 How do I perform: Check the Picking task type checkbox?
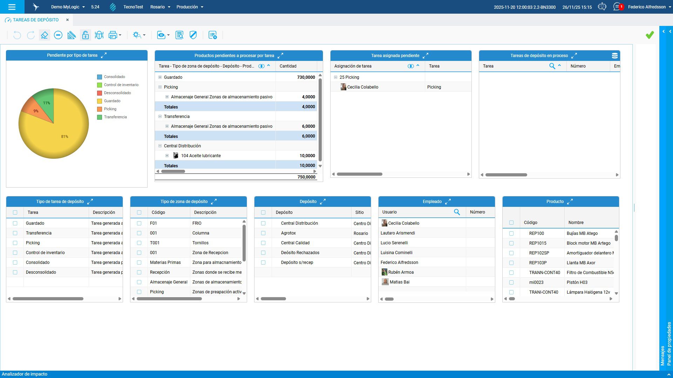click(15, 243)
